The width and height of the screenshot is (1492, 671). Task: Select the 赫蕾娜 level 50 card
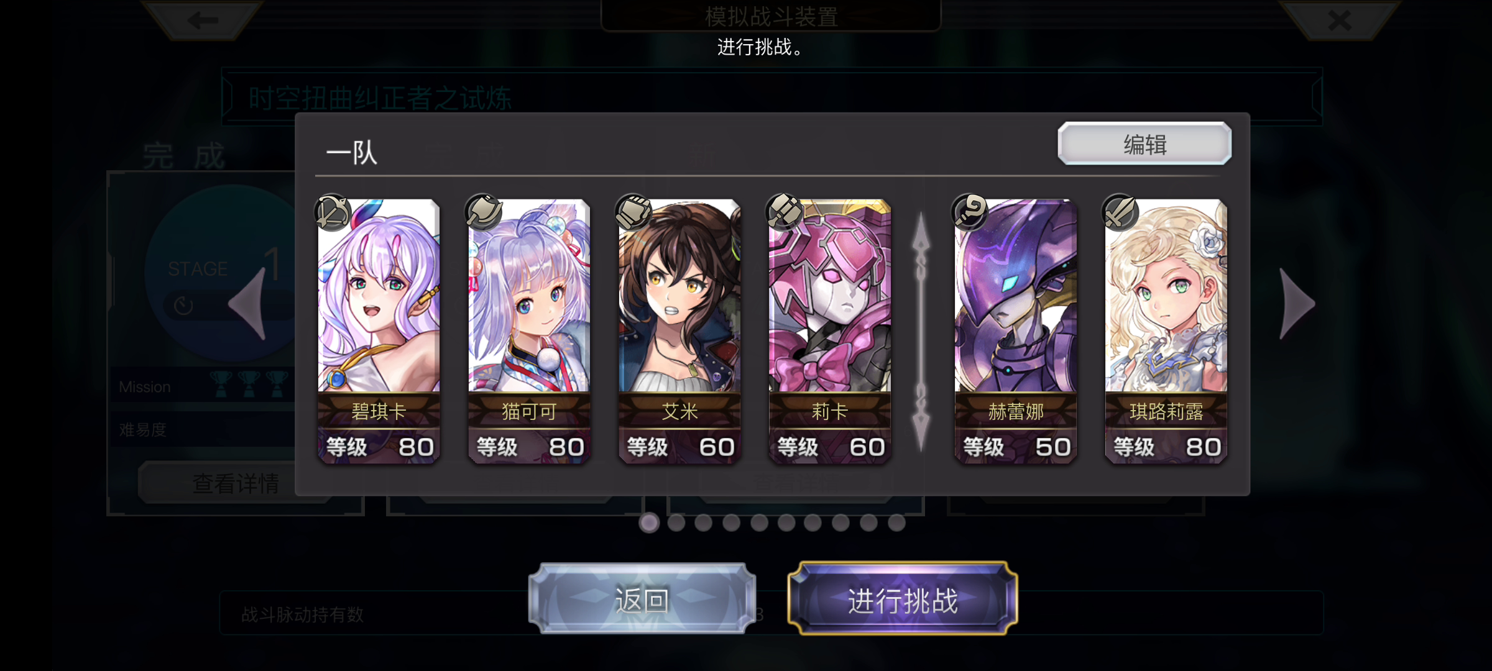point(1015,331)
